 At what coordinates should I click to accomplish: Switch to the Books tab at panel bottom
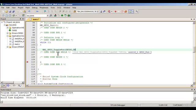click(9, 86)
